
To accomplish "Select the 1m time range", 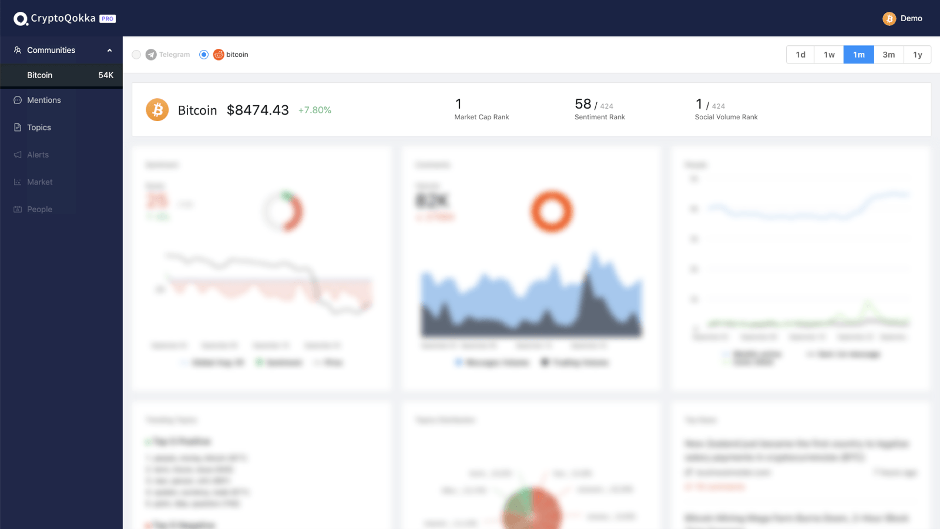I will point(859,55).
